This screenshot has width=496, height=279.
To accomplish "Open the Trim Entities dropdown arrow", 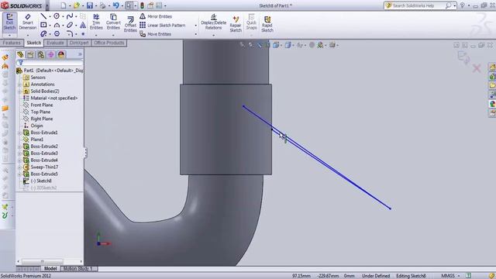I will (96, 35).
